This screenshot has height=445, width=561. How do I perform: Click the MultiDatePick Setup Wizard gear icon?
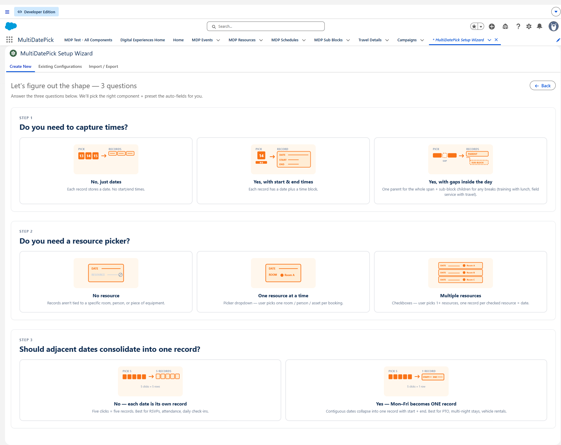click(13, 53)
